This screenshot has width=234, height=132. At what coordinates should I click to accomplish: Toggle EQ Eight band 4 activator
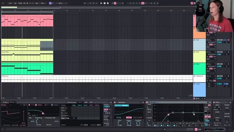(x=174, y=125)
